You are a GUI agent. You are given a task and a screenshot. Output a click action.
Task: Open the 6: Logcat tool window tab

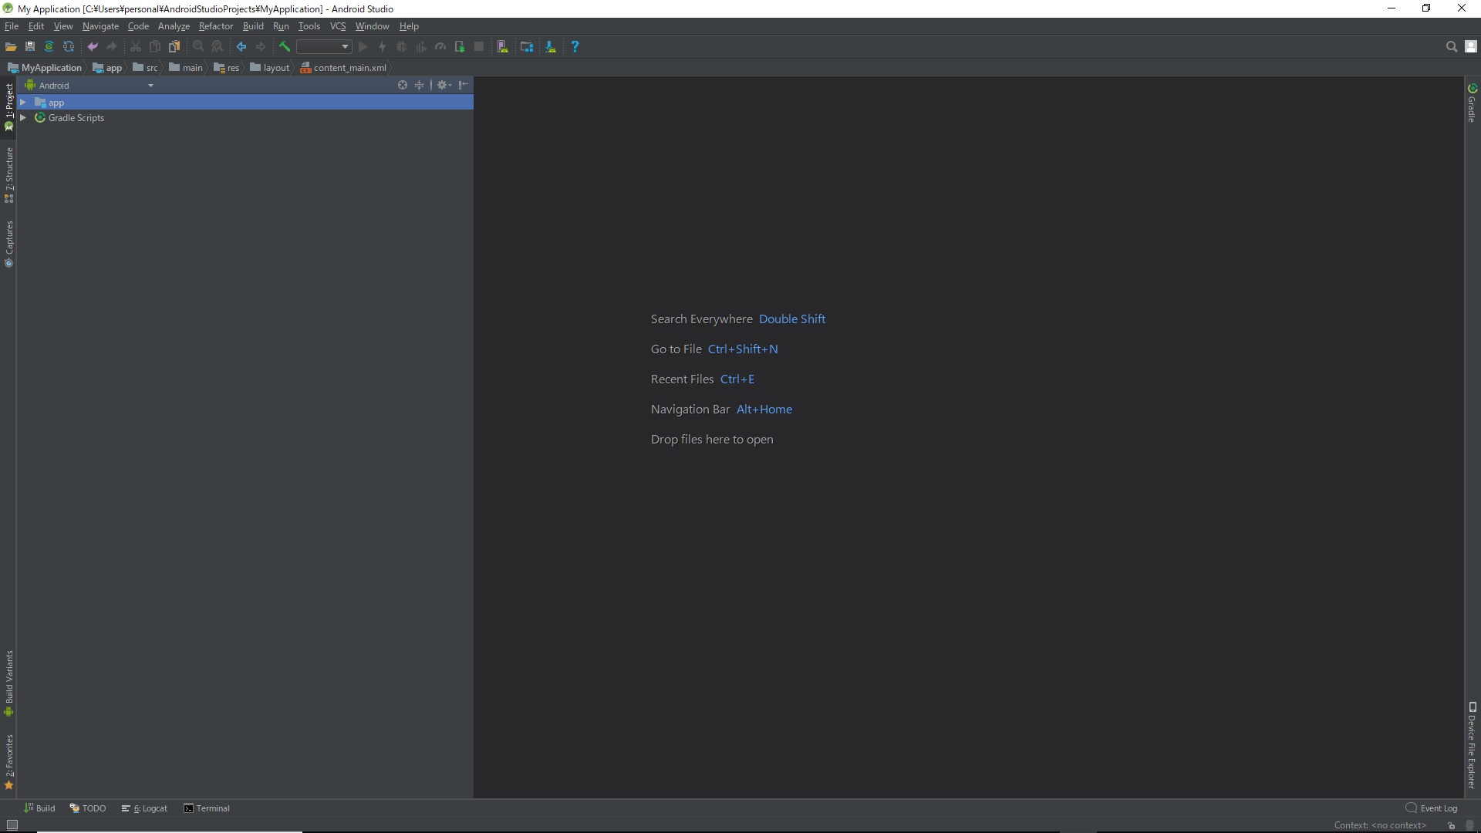[x=144, y=808]
